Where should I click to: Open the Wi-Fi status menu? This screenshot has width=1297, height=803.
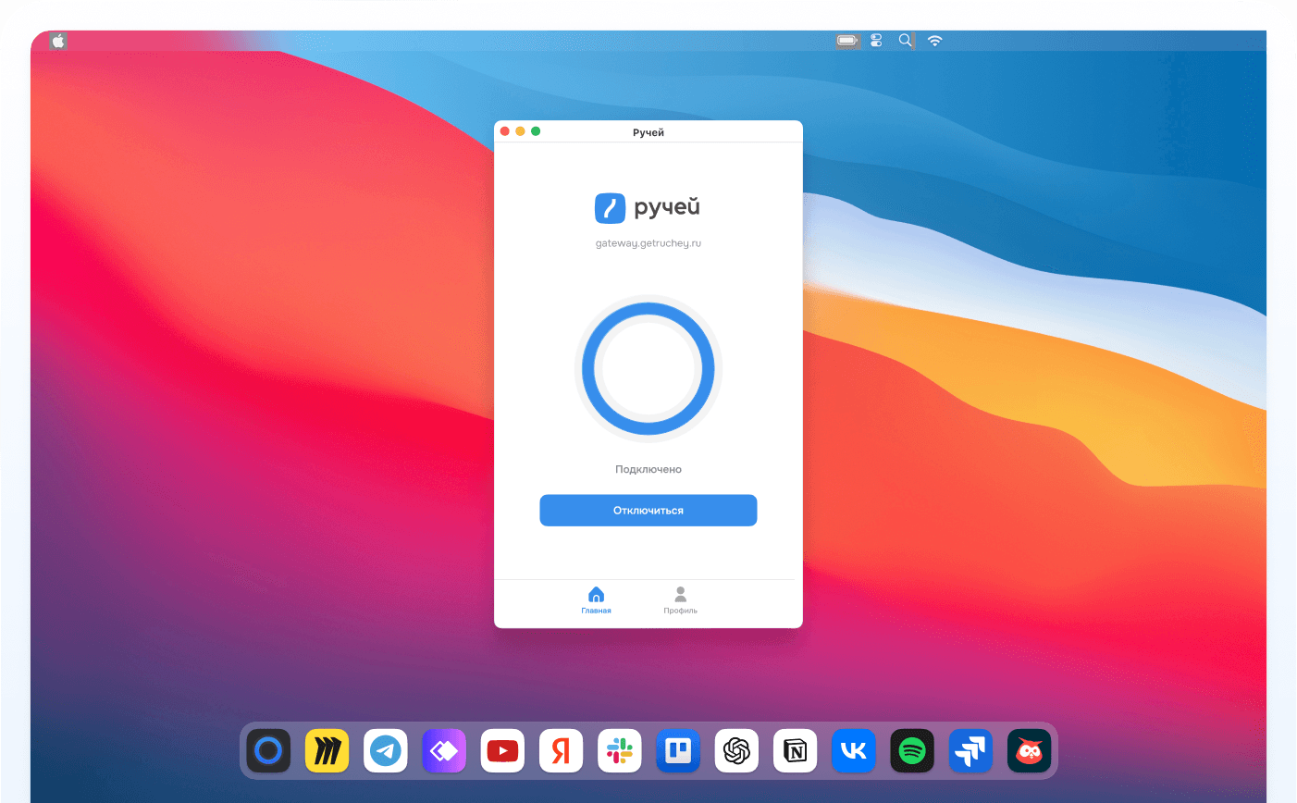934,41
